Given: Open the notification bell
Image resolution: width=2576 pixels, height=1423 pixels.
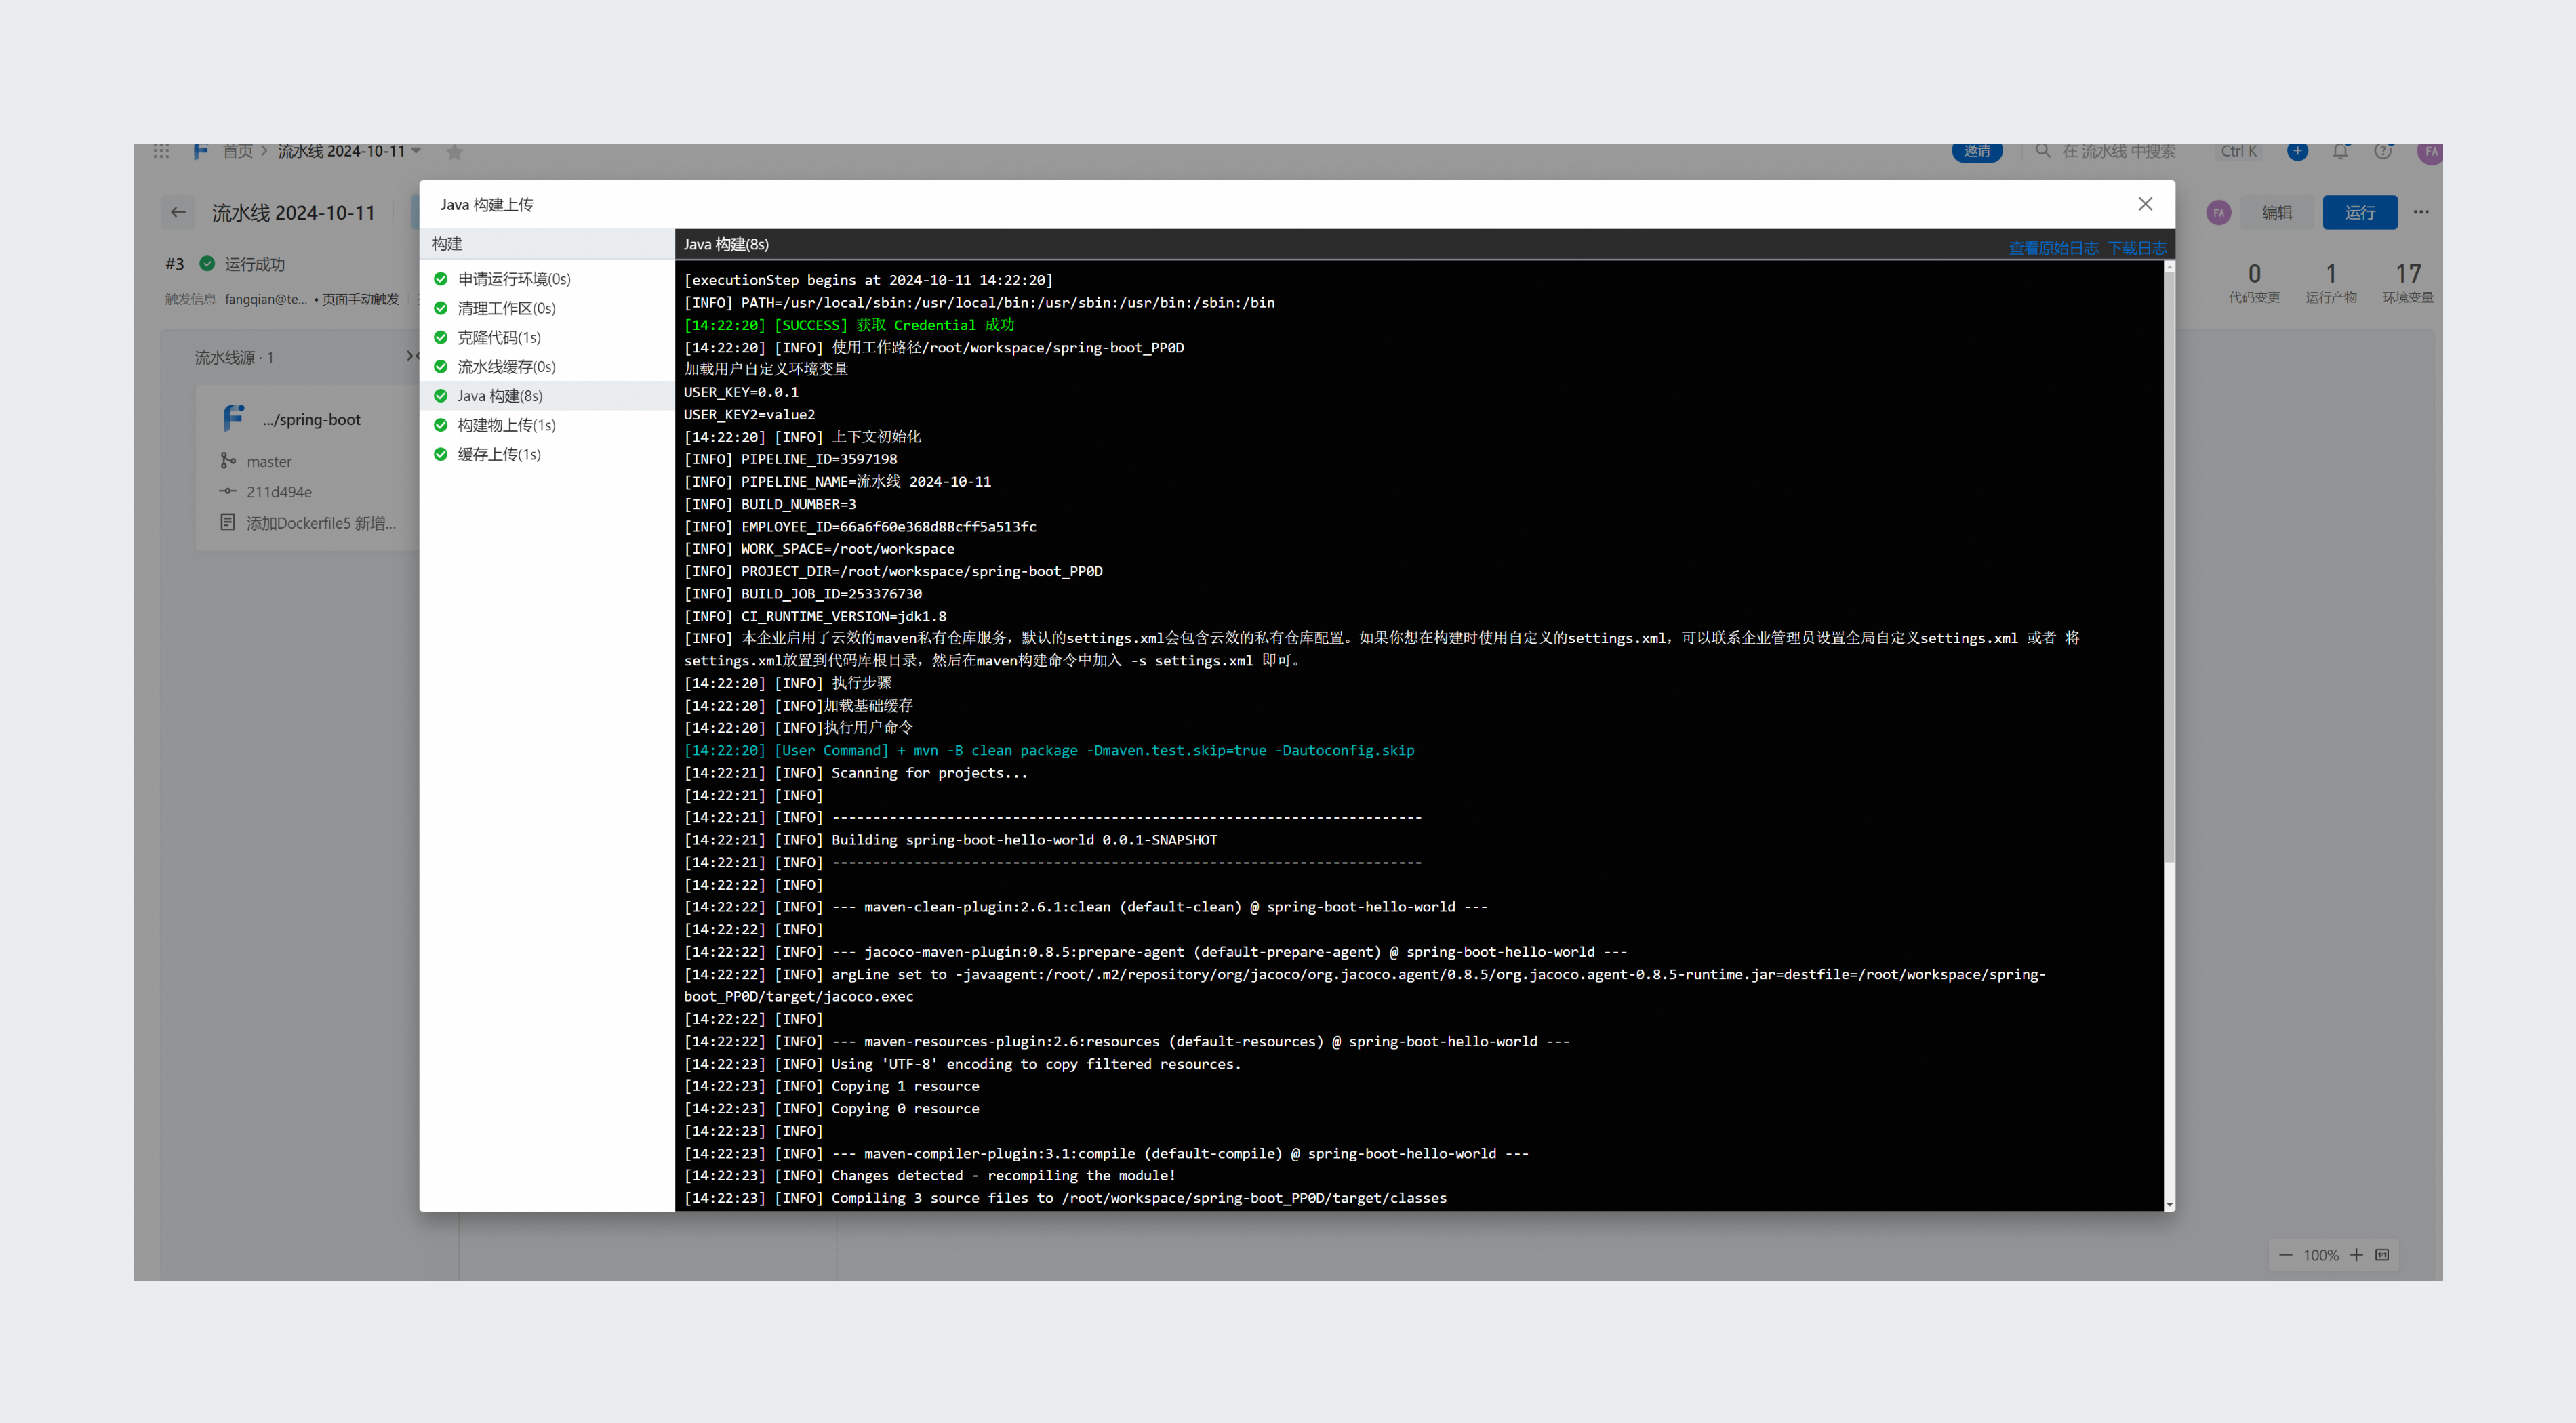Looking at the screenshot, I should point(2340,151).
